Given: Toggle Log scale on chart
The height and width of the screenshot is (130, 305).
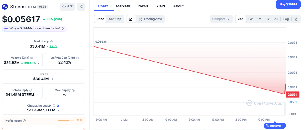Looking at the screenshot, I should click(x=286, y=19).
